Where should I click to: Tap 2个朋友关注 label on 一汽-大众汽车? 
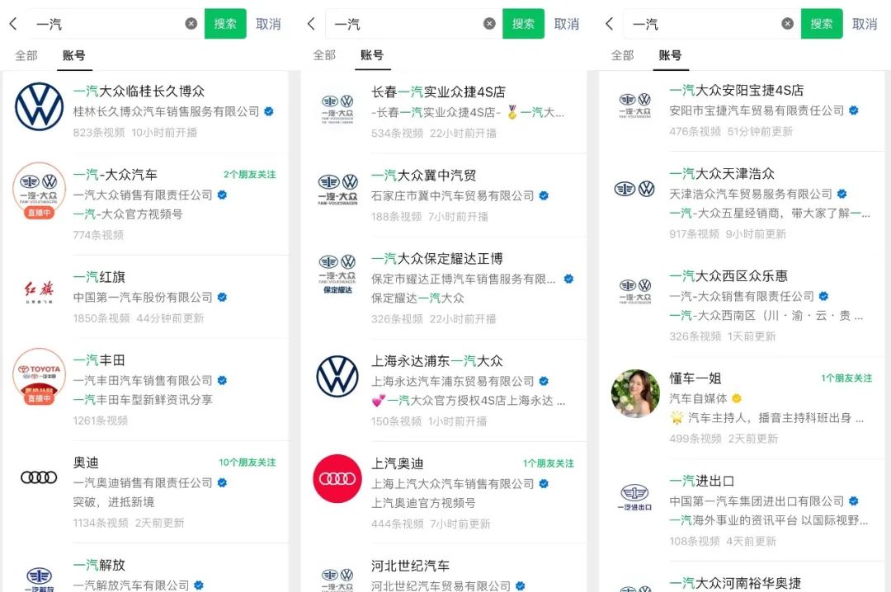[x=249, y=175]
